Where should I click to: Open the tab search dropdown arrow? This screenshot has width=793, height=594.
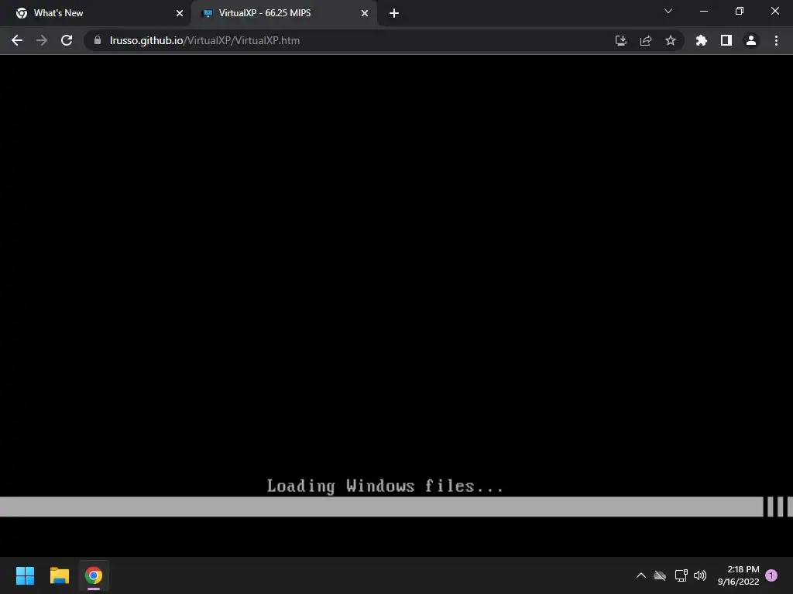pyautogui.click(x=668, y=11)
